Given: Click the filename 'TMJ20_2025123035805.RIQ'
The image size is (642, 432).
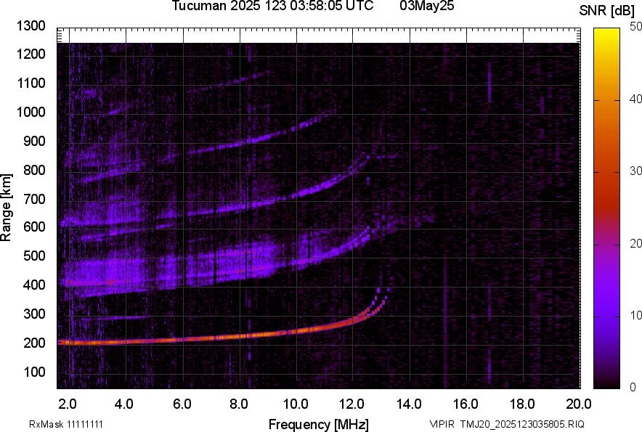Looking at the screenshot, I should click(522, 424).
